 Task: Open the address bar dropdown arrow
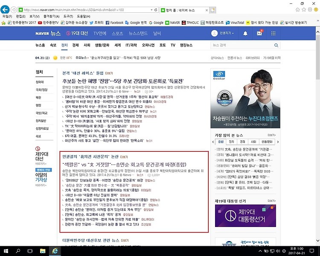[x=151, y=10]
